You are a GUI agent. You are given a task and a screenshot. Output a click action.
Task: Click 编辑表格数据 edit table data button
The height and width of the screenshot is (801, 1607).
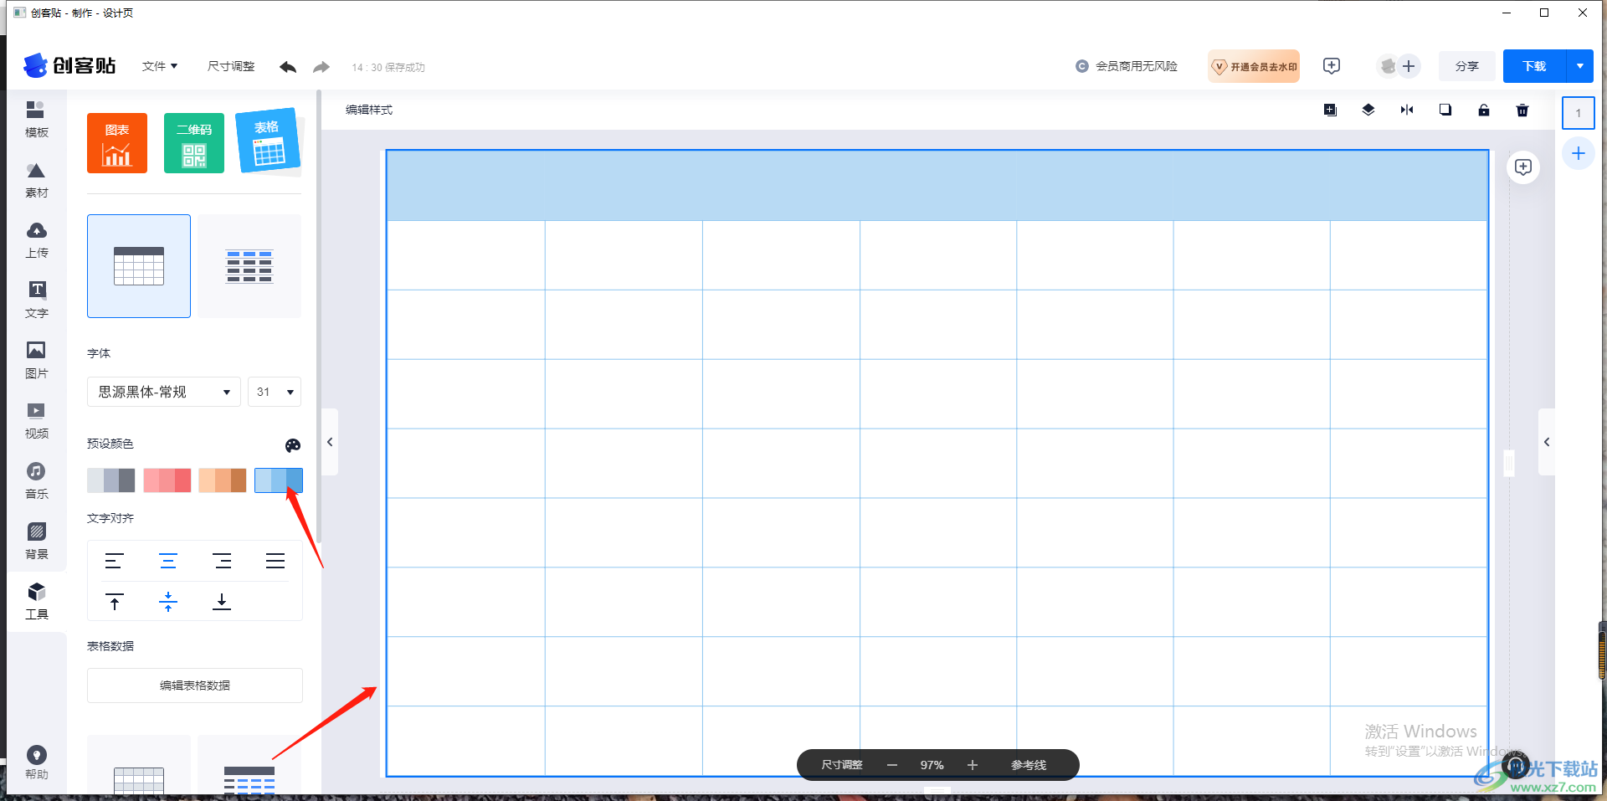(195, 685)
